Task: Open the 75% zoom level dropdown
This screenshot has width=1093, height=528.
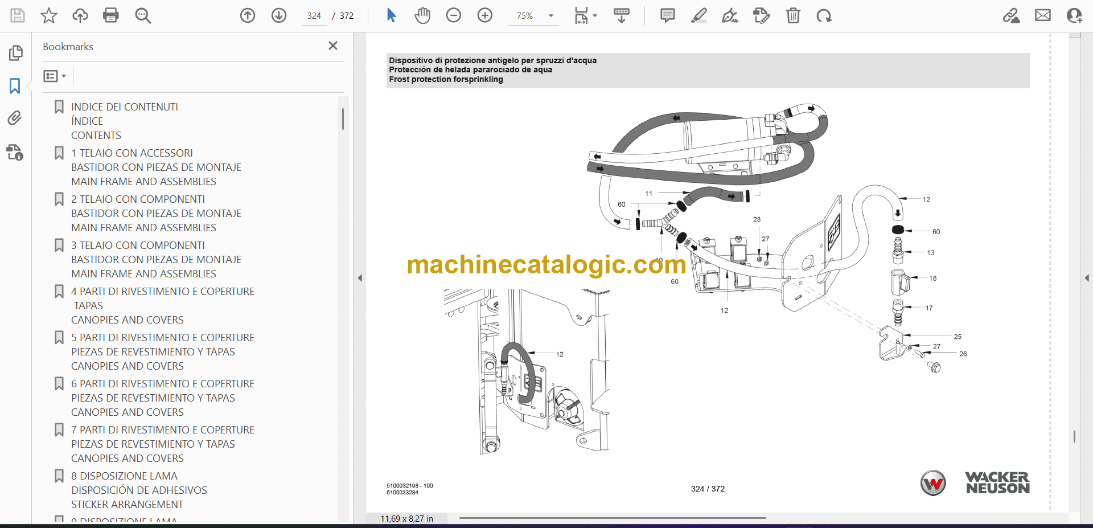Action: pos(550,16)
